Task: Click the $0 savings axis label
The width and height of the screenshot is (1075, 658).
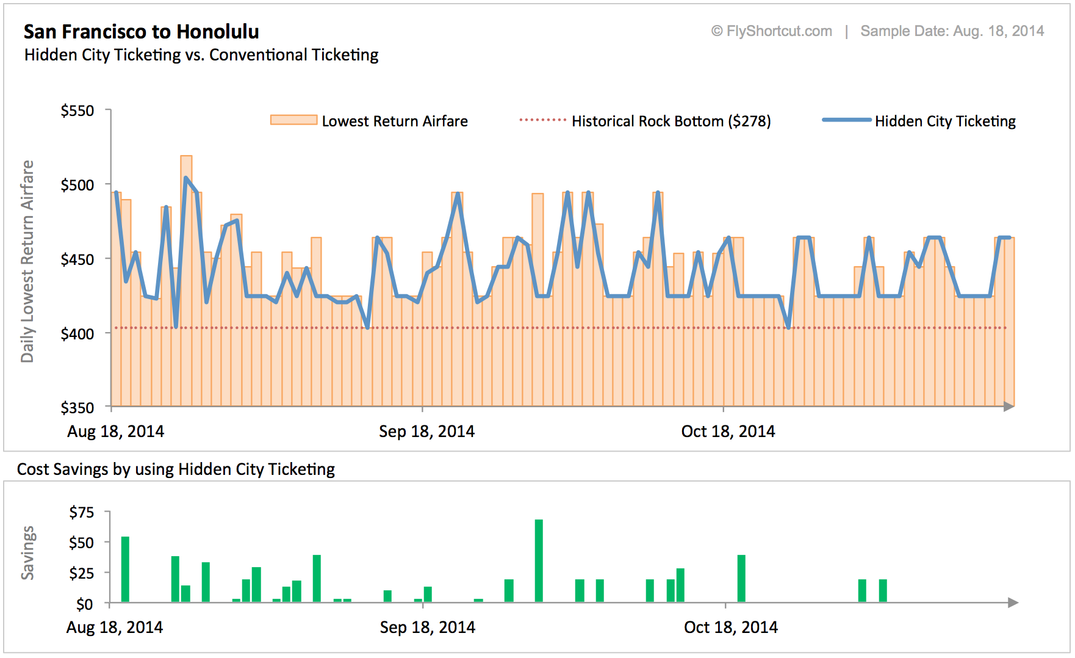Action: 85,604
